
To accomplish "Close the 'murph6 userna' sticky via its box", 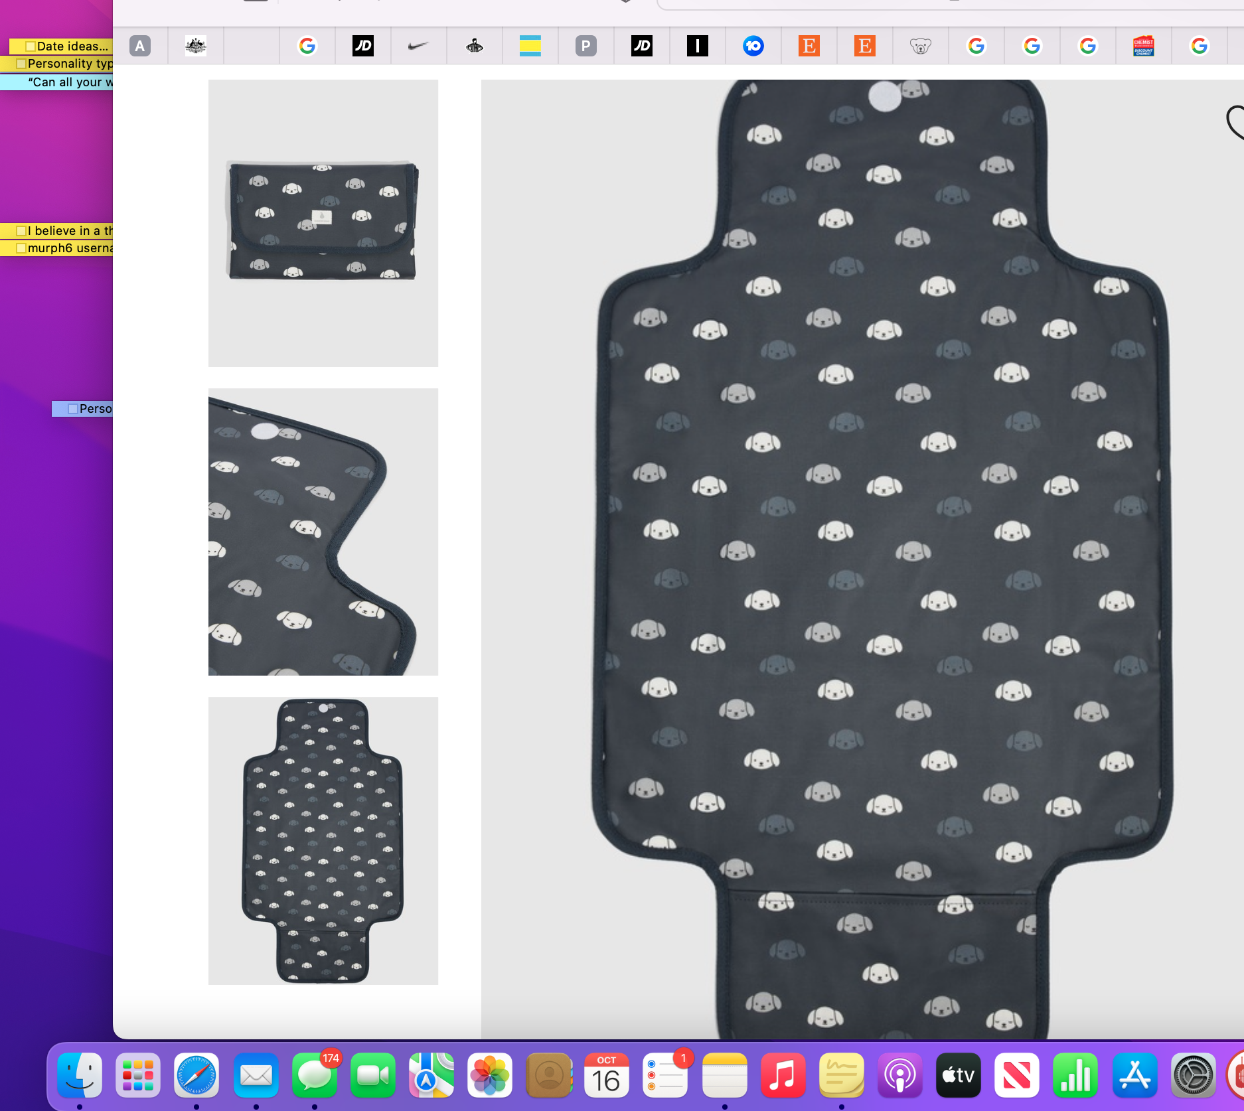I will (21, 248).
